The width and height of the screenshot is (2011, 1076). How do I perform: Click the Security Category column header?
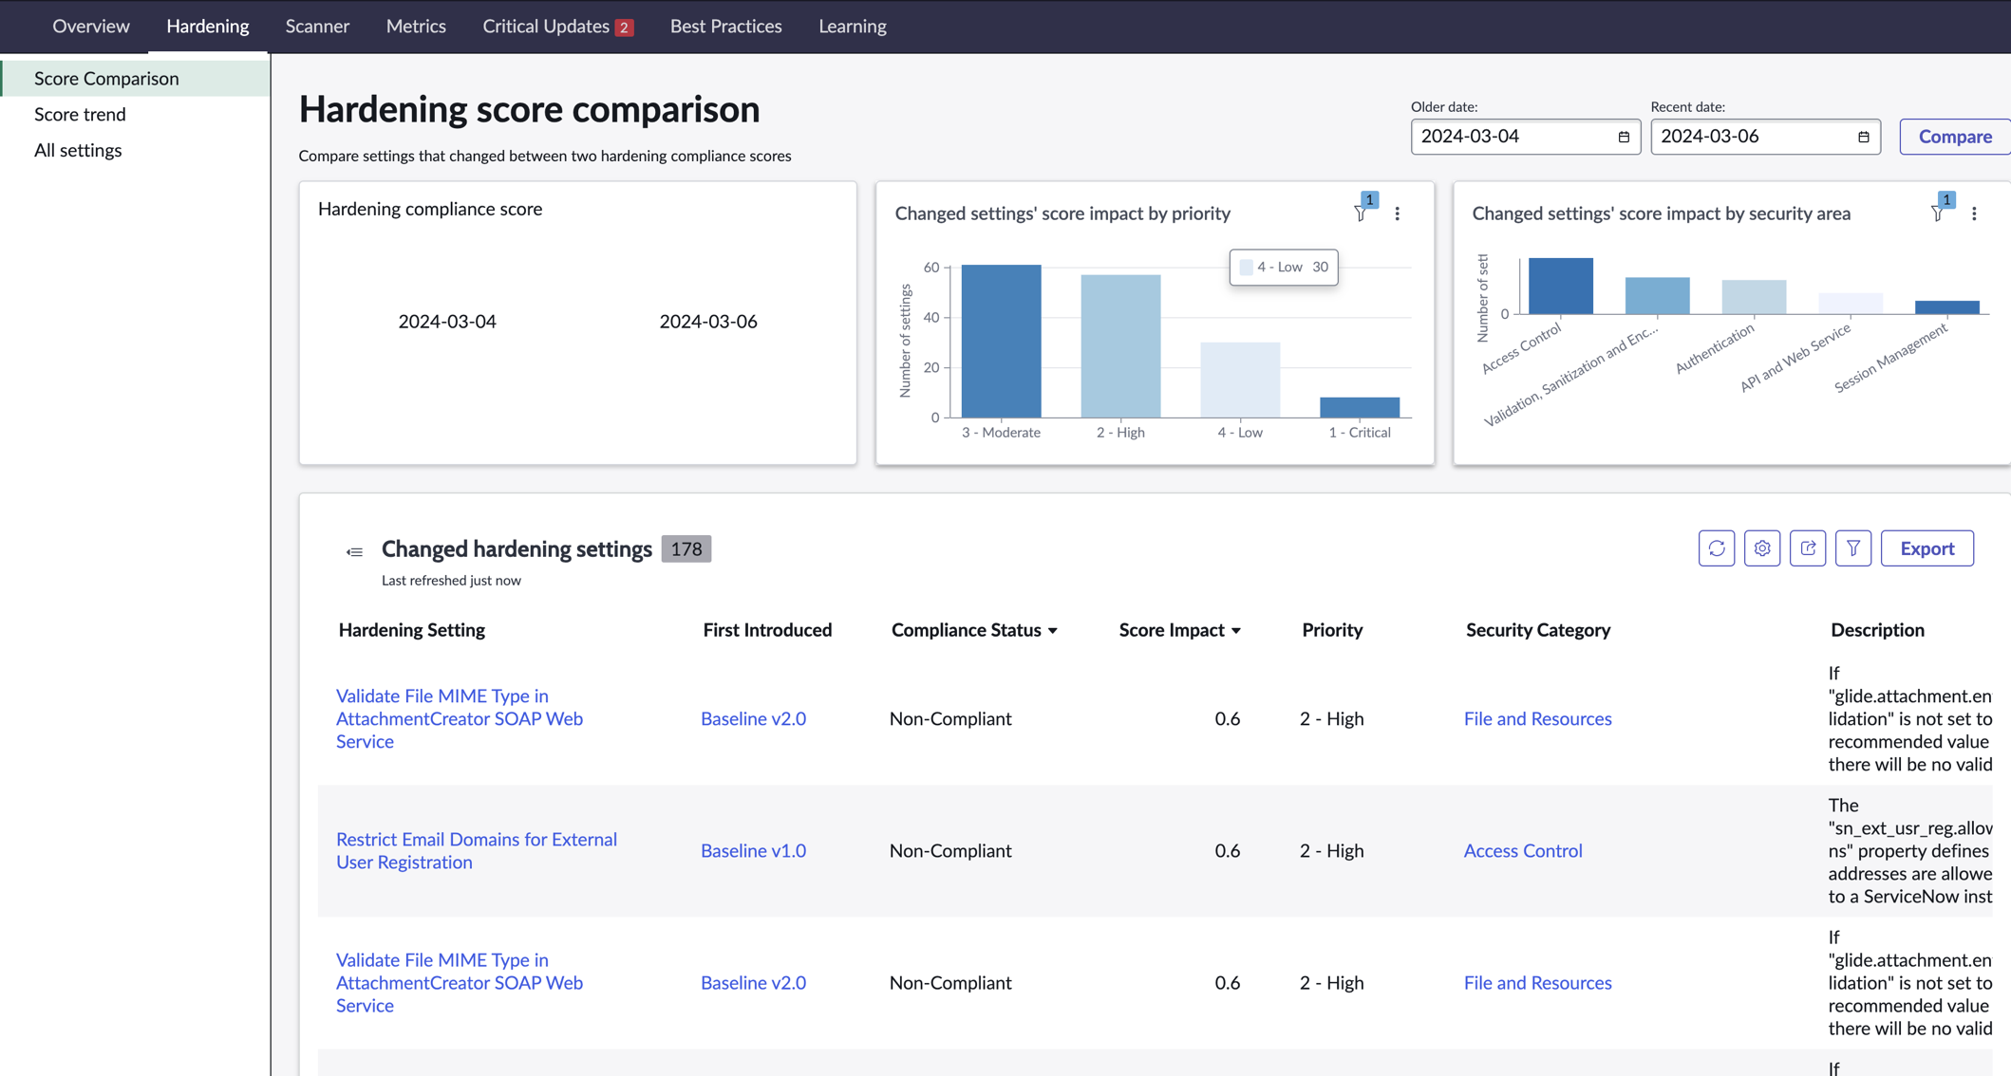coord(1538,630)
